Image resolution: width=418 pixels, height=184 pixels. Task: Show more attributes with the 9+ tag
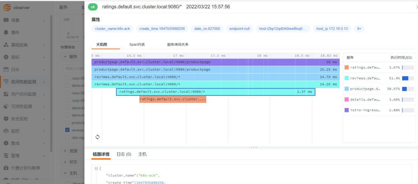359,29
